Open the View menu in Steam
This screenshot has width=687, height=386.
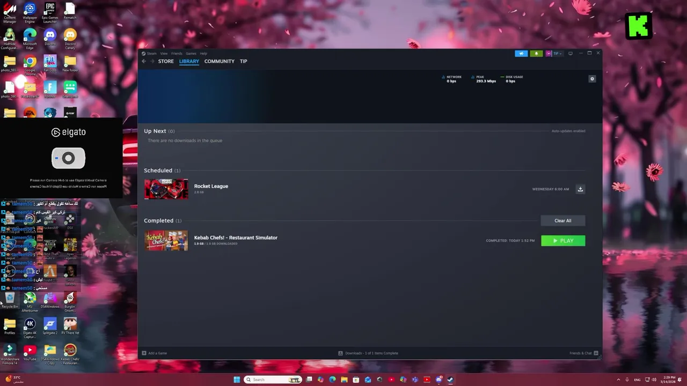pyautogui.click(x=164, y=54)
